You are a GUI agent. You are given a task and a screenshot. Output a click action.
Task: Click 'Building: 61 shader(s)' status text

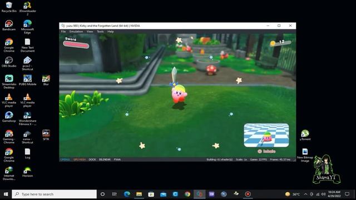click(x=219, y=159)
